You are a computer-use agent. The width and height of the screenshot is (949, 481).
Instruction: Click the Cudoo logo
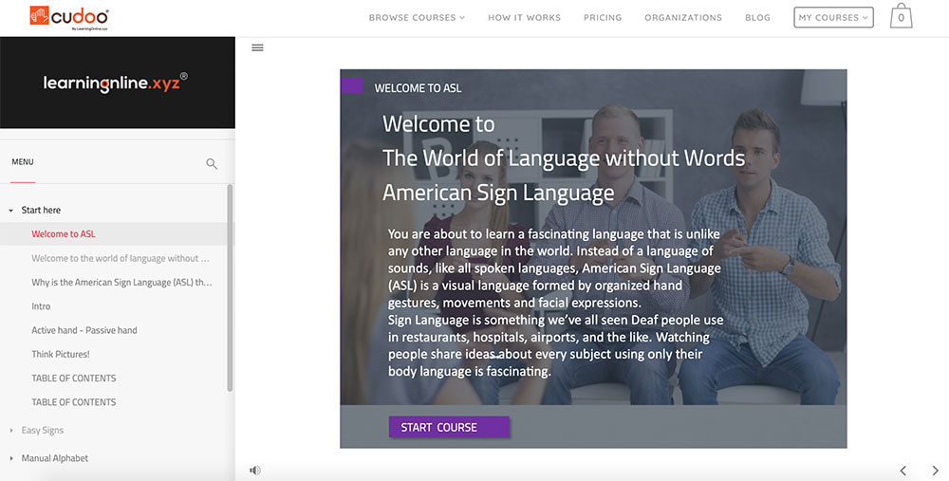(x=69, y=17)
